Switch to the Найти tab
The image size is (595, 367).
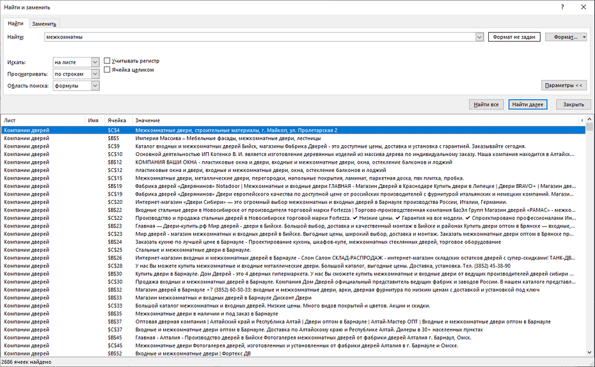click(15, 24)
